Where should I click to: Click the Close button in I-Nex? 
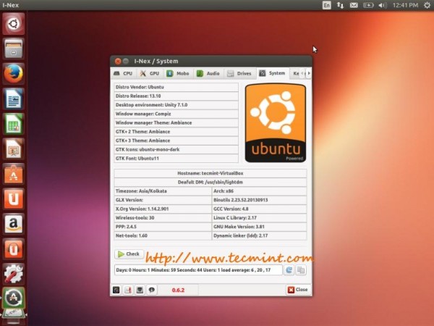tap(298, 290)
